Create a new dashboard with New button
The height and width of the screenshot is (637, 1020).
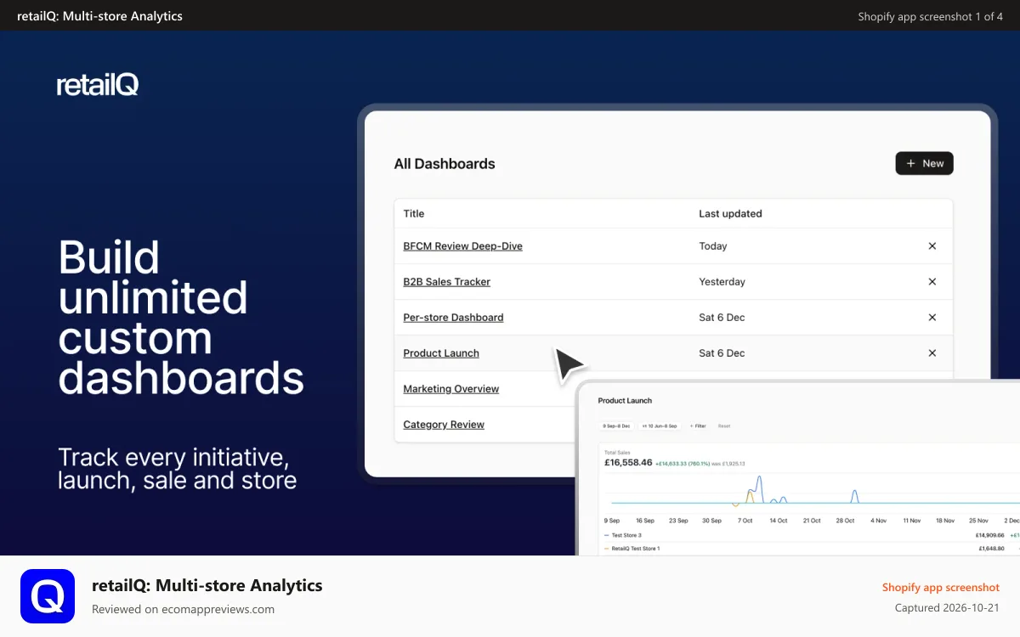pyautogui.click(x=924, y=163)
